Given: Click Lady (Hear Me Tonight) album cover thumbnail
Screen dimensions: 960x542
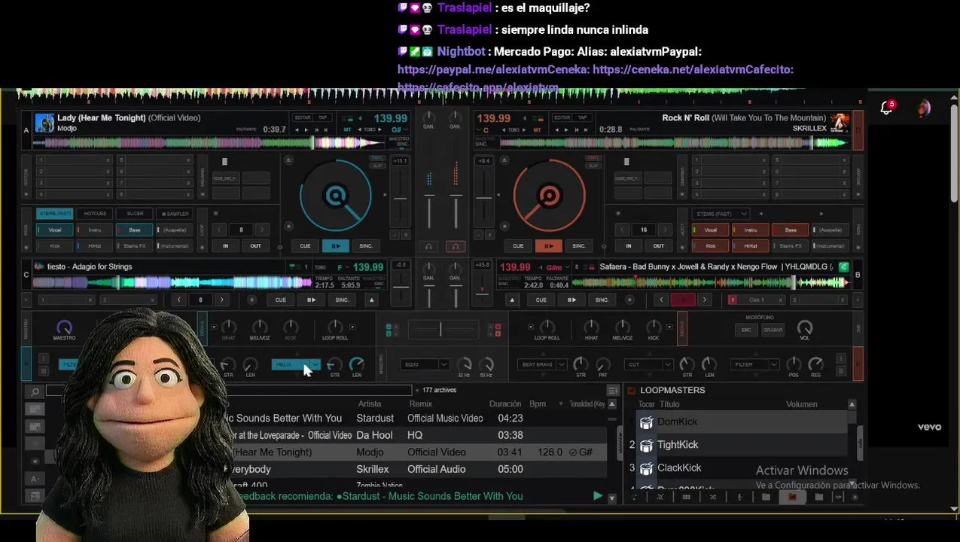Looking at the screenshot, I should pyautogui.click(x=44, y=123).
